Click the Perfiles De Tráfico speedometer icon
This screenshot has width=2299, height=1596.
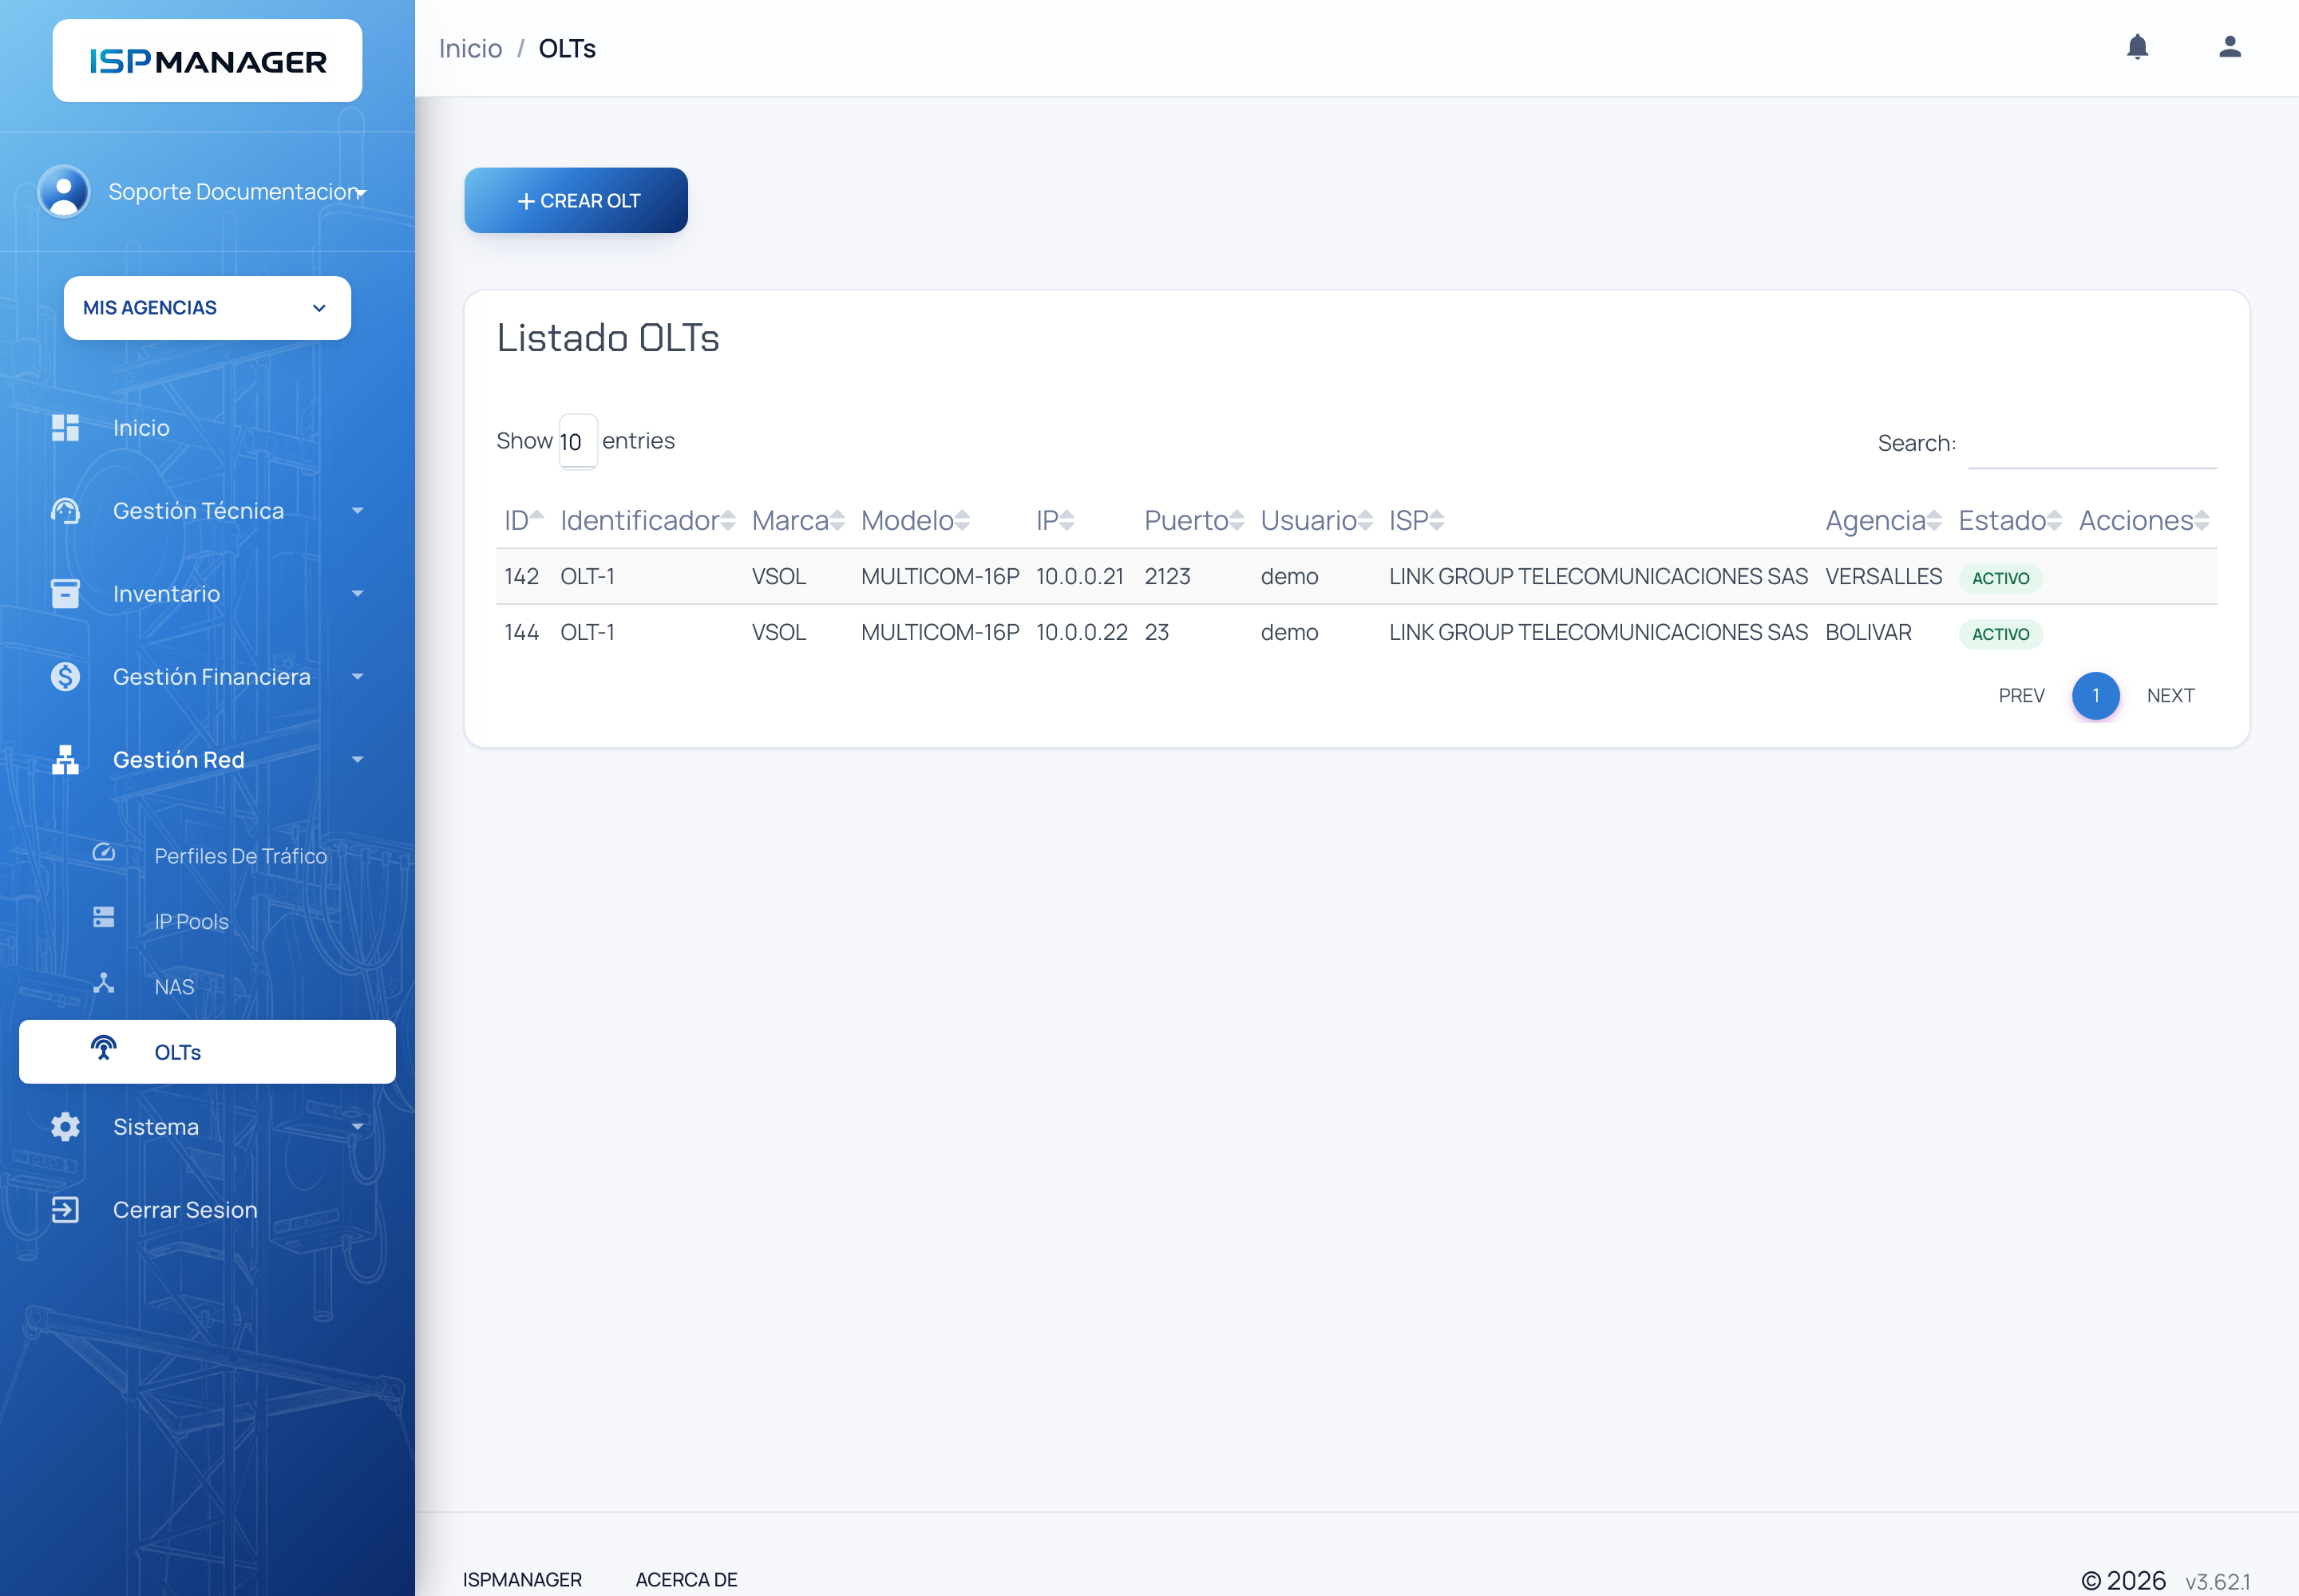(104, 853)
